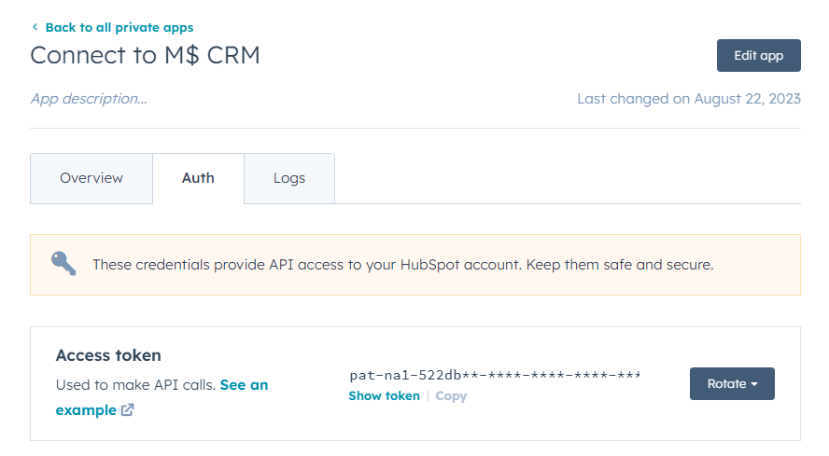Click the caret arrow on Rotate

[x=753, y=384]
